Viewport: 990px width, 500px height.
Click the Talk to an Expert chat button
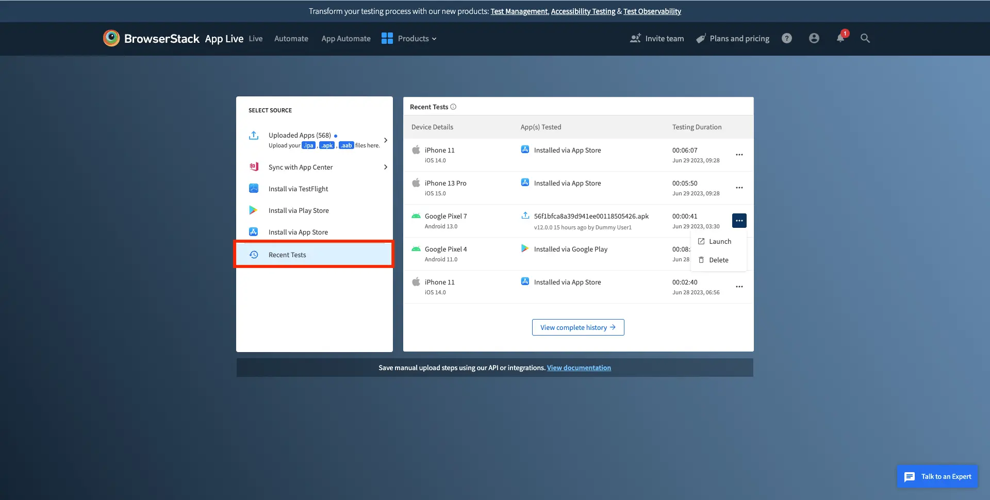tap(937, 476)
